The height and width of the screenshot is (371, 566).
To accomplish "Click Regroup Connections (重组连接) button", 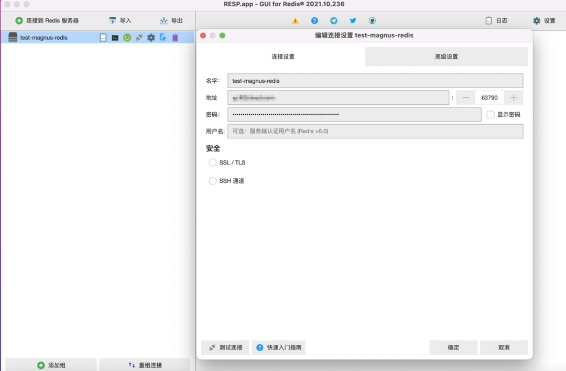I will 145,365.
